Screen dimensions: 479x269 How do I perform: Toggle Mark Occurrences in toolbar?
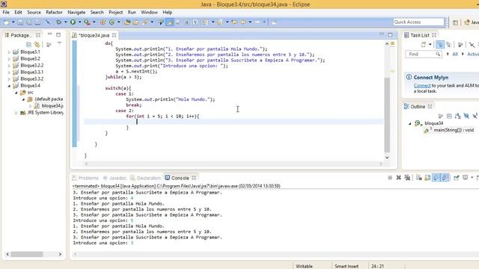(x=170, y=22)
